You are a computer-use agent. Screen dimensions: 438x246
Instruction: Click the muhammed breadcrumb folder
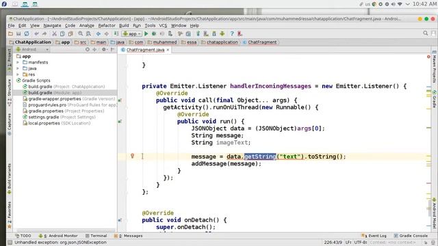(x=162, y=42)
